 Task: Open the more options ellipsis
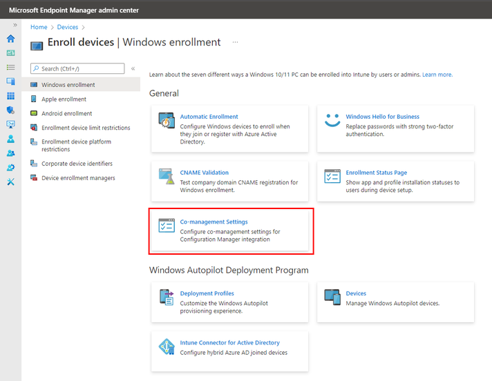(x=235, y=42)
